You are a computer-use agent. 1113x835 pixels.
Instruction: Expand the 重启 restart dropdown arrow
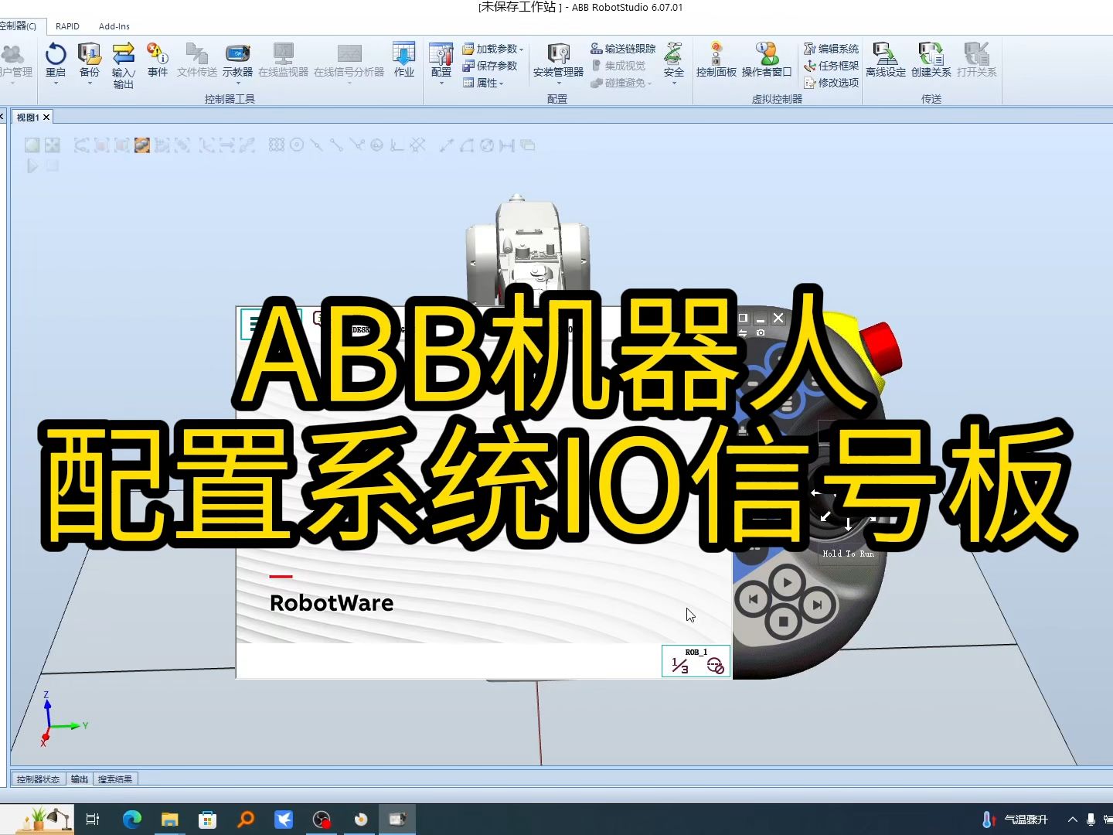pos(56,83)
